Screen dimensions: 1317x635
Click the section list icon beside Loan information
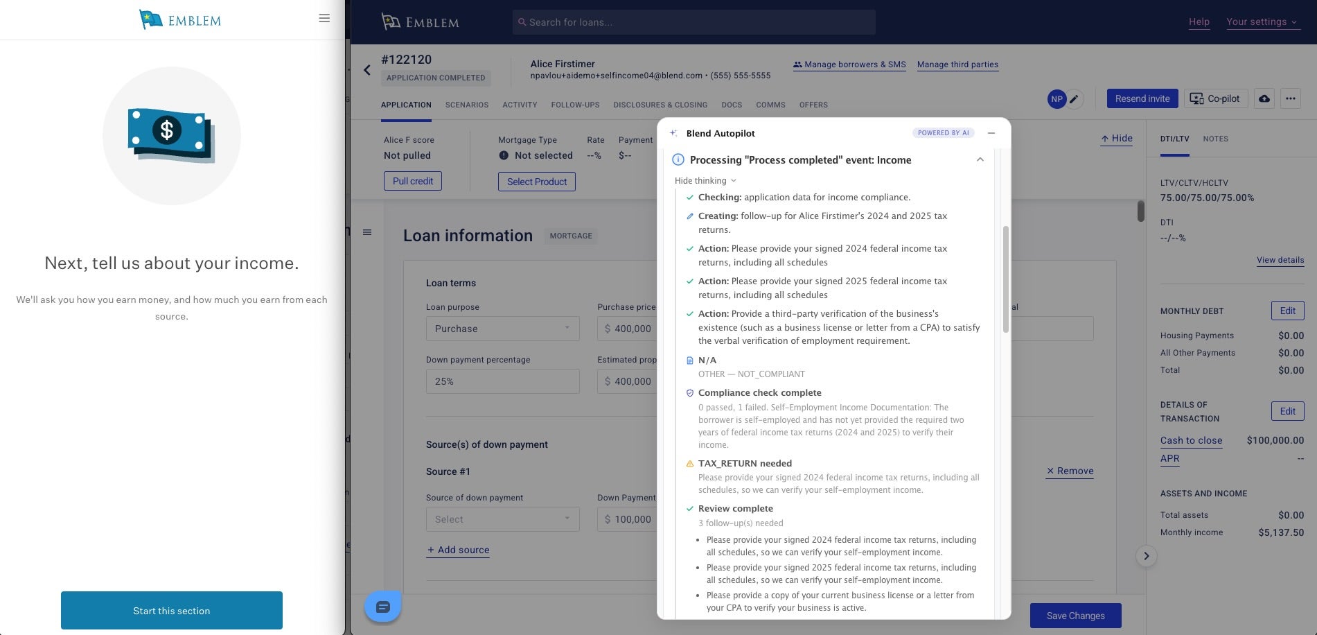click(367, 233)
